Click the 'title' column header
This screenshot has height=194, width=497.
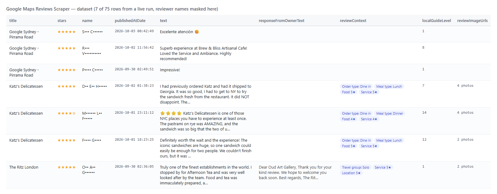13,21
